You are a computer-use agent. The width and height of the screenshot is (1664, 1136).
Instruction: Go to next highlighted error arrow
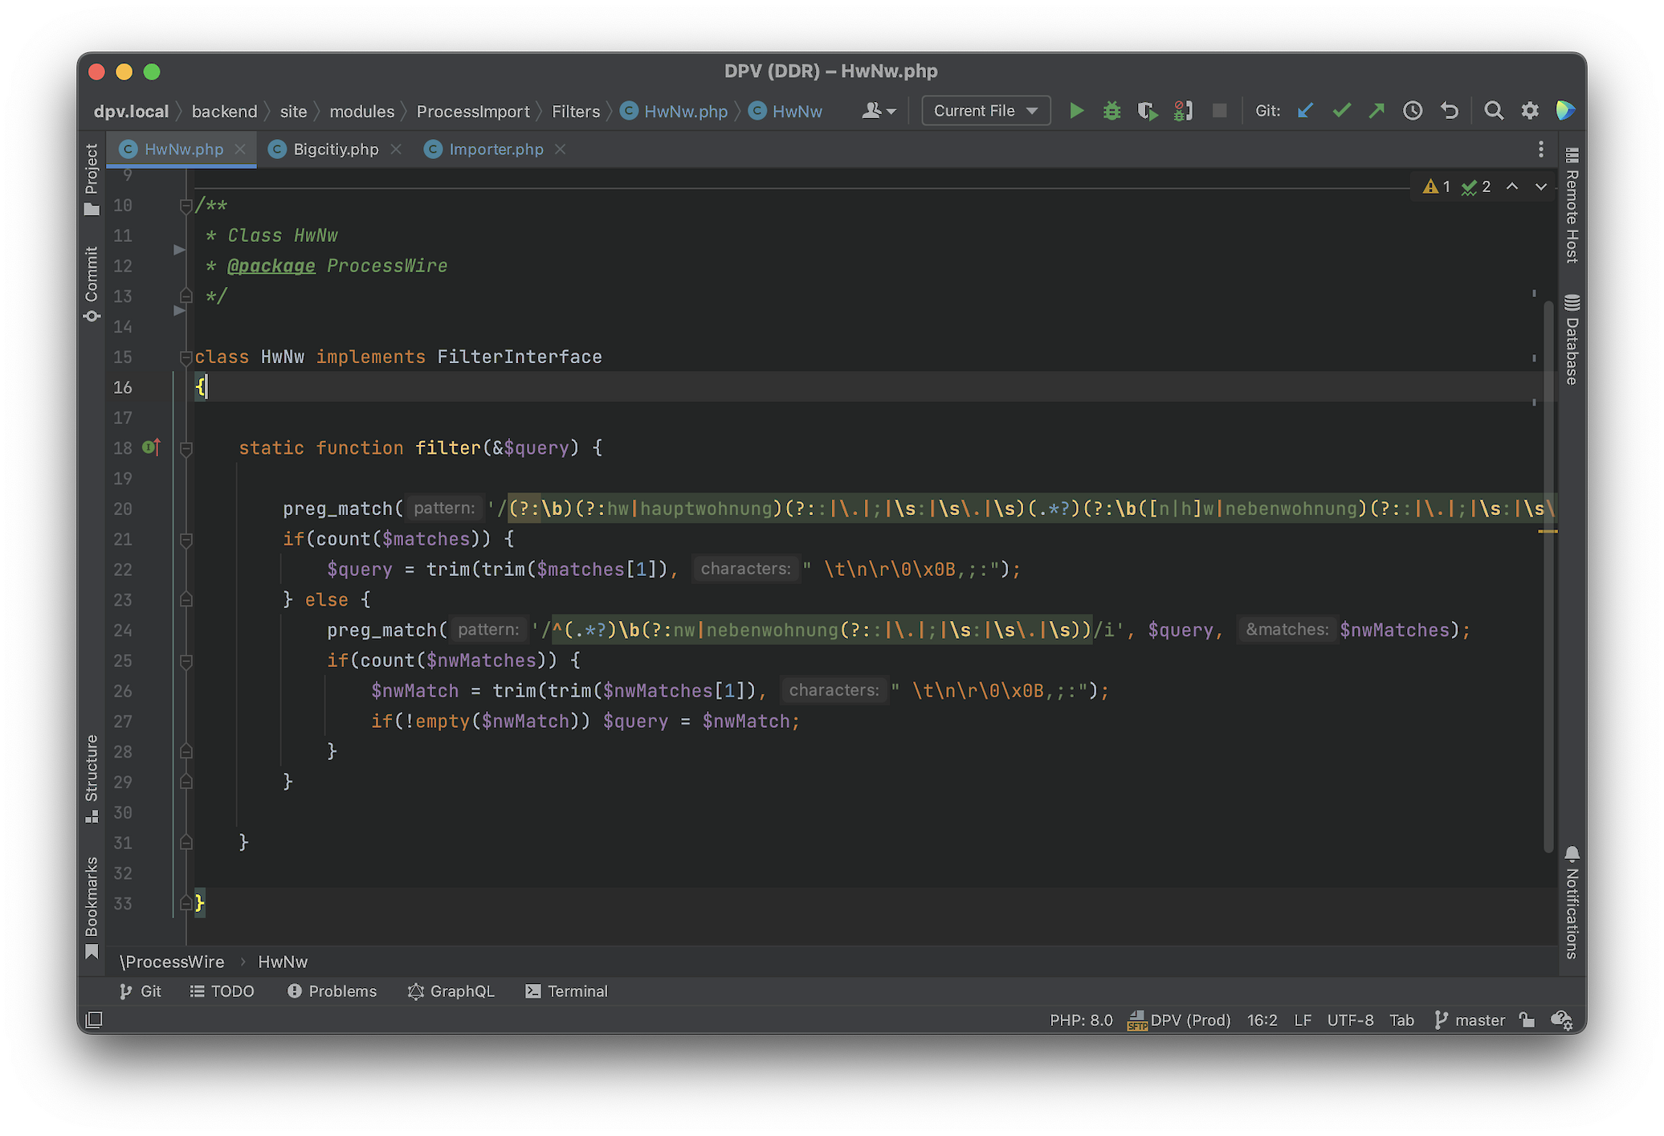tap(1541, 186)
